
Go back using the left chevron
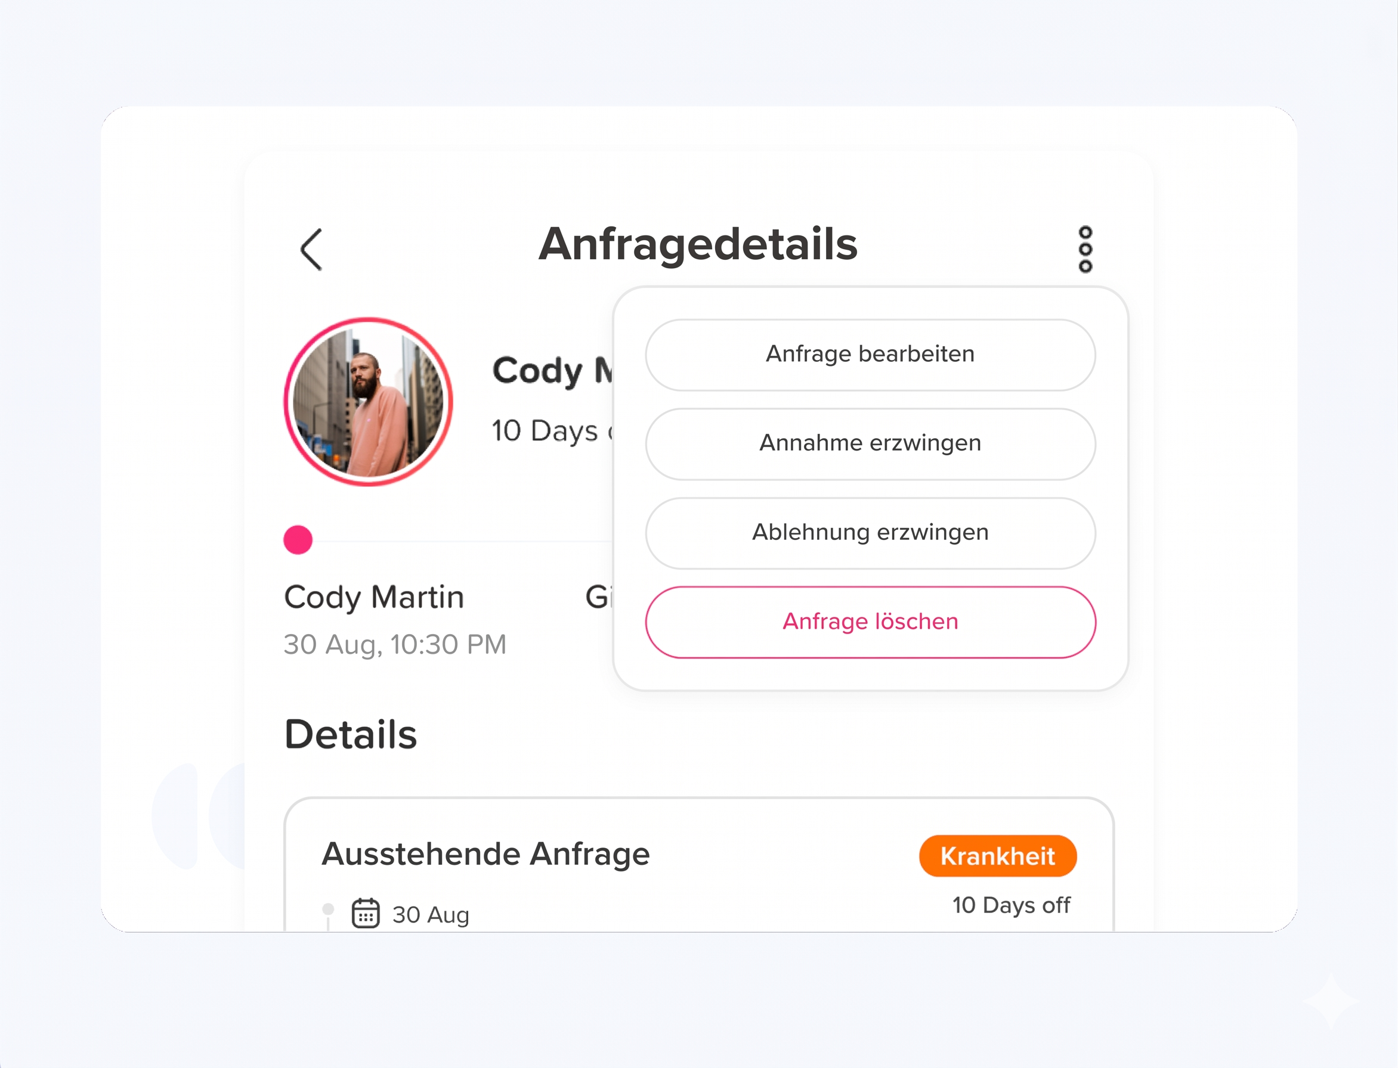coord(311,250)
